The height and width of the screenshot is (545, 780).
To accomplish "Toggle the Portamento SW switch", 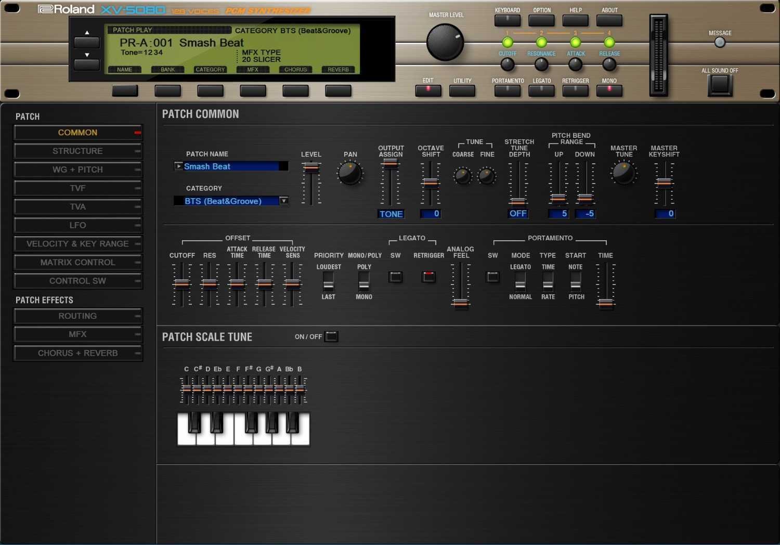I will (x=492, y=277).
